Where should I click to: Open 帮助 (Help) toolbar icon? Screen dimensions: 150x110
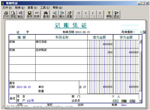(109, 14)
